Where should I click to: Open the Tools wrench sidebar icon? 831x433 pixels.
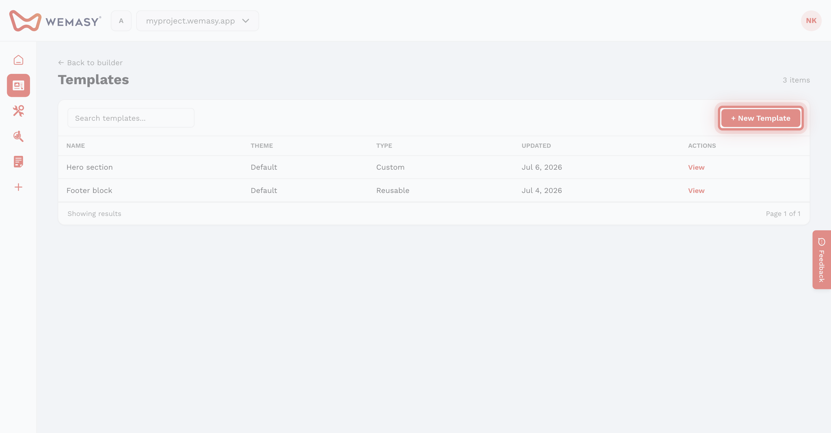(x=18, y=111)
